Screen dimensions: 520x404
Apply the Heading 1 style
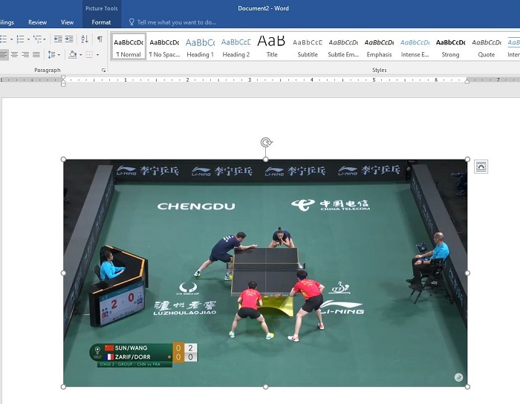coord(201,47)
